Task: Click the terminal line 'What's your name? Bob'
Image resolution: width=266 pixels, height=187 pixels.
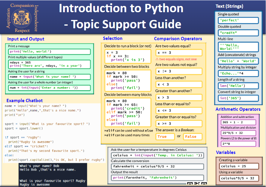Action: [39, 166]
